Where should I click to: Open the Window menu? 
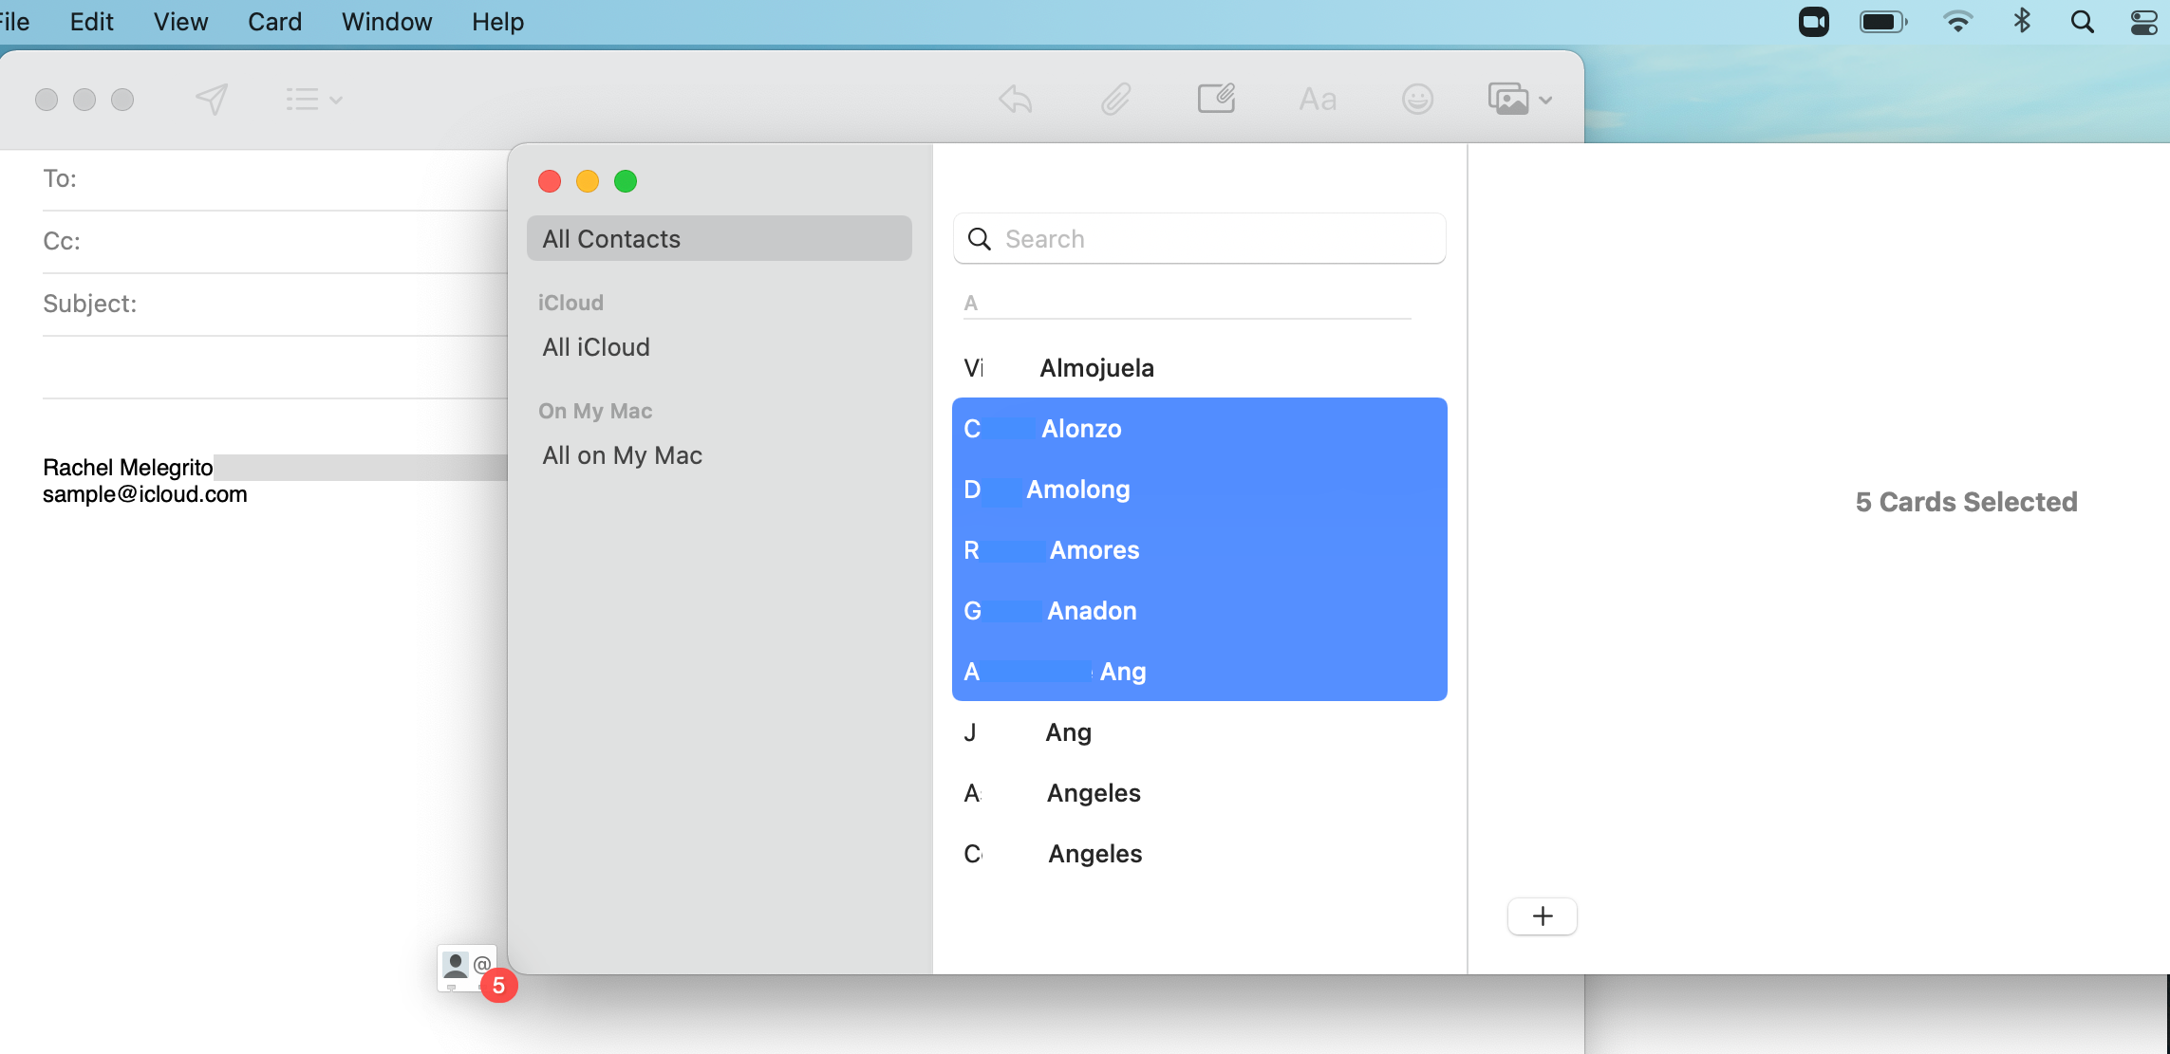[x=386, y=22]
